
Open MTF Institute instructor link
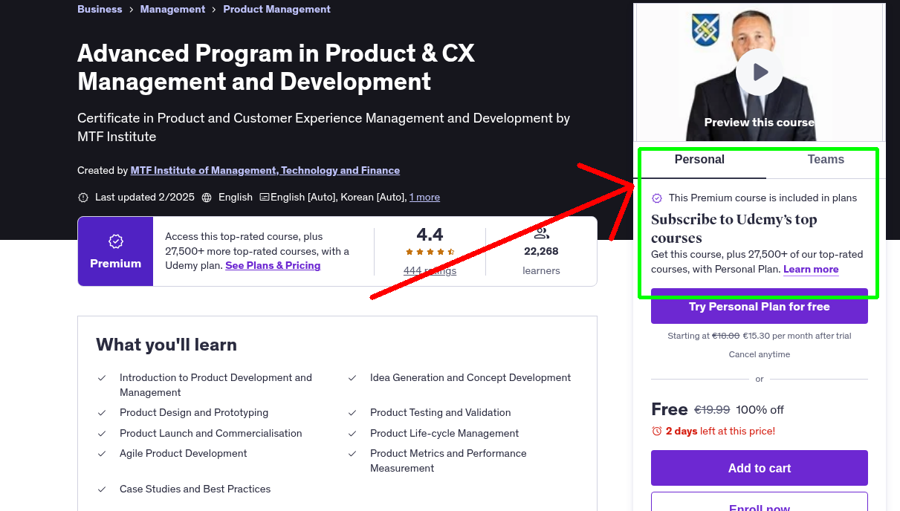[x=265, y=170]
